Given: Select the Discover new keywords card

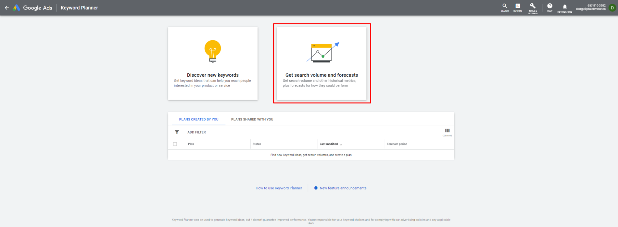Looking at the screenshot, I should pos(213,63).
